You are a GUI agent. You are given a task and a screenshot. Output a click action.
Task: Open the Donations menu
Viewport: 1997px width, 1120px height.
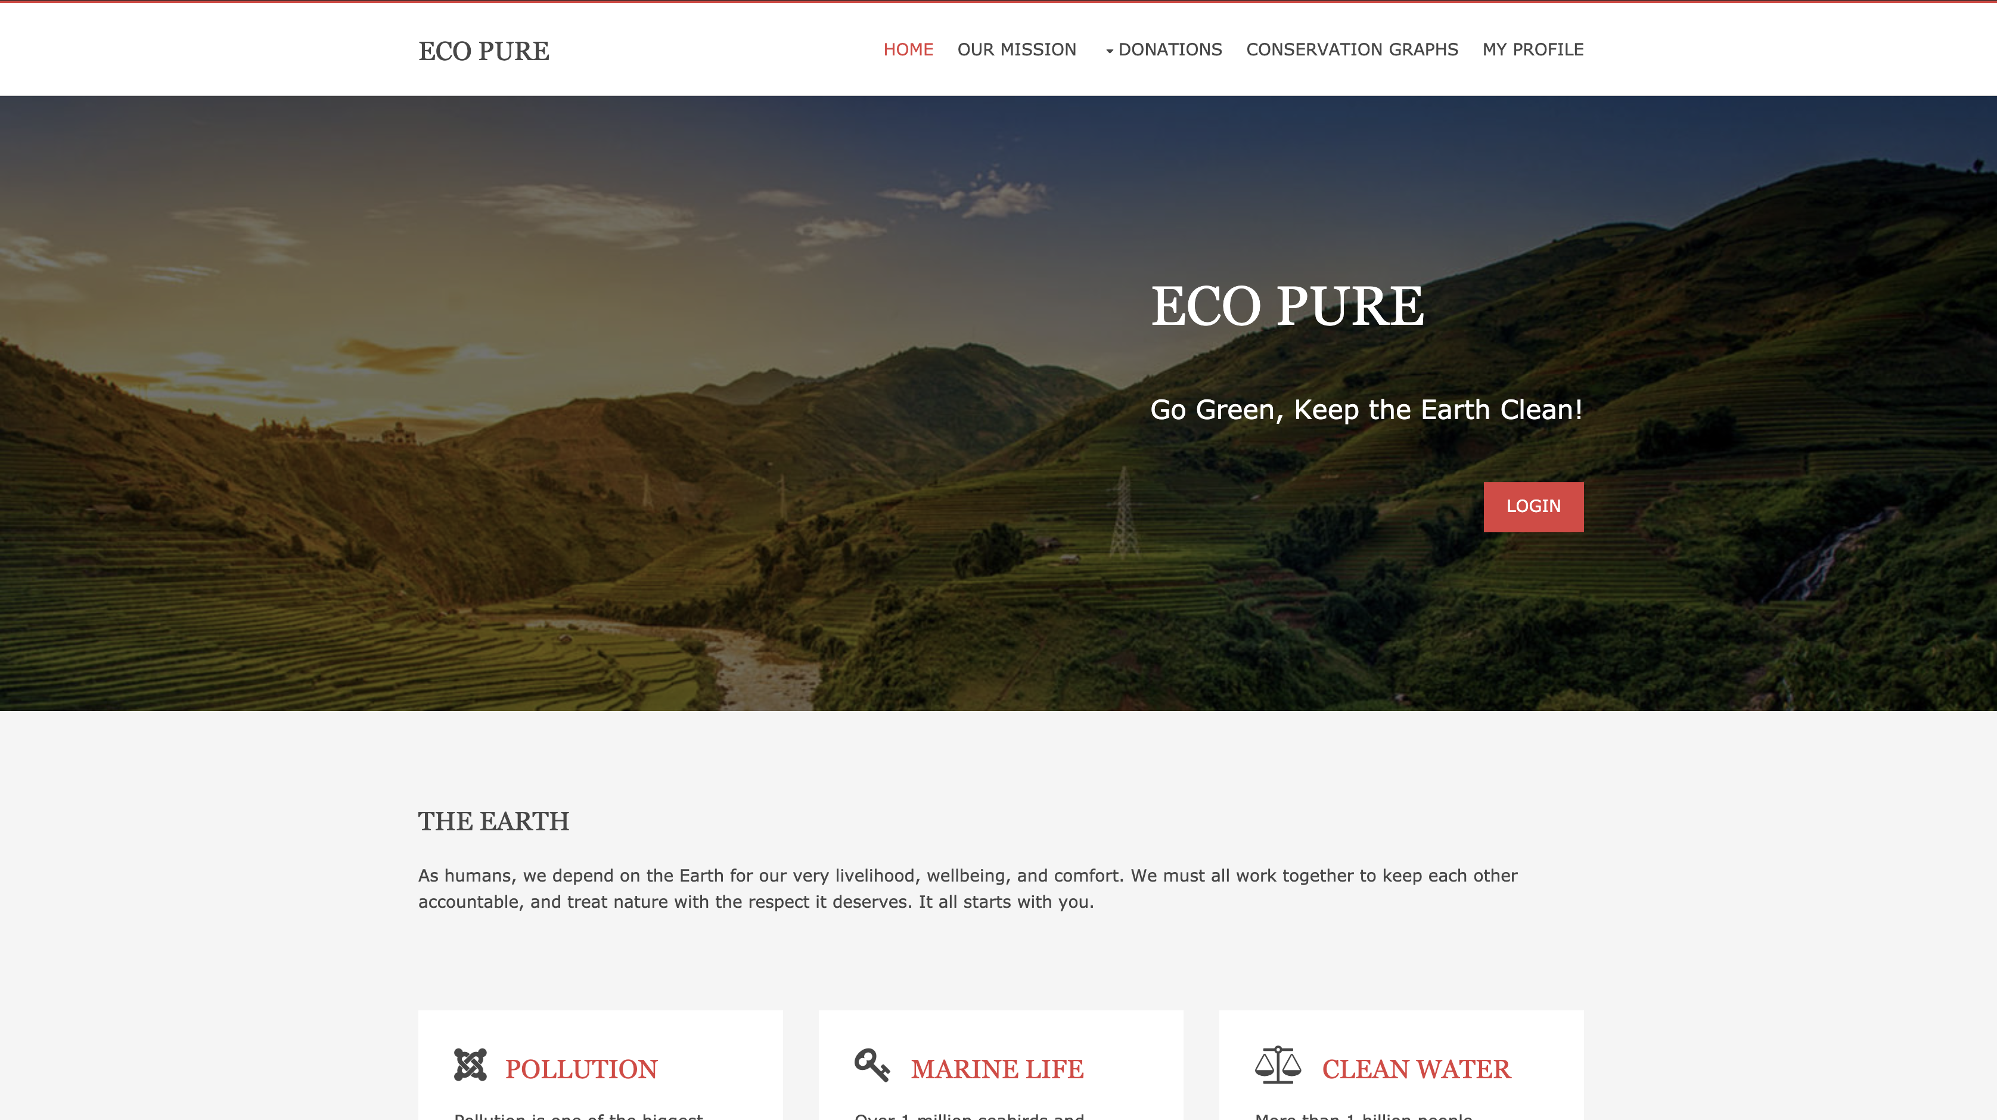pos(1169,49)
